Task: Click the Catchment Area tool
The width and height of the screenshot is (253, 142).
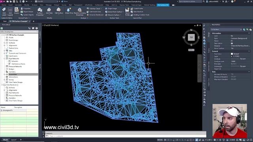Action: coord(94,11)
